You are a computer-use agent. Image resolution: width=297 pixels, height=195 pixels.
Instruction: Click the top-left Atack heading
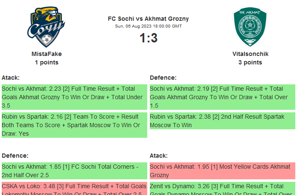[11, 78]
